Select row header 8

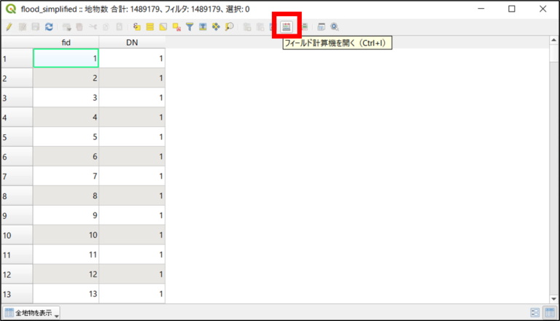pos(17,196)
